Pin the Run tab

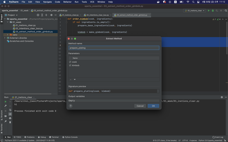6,121
